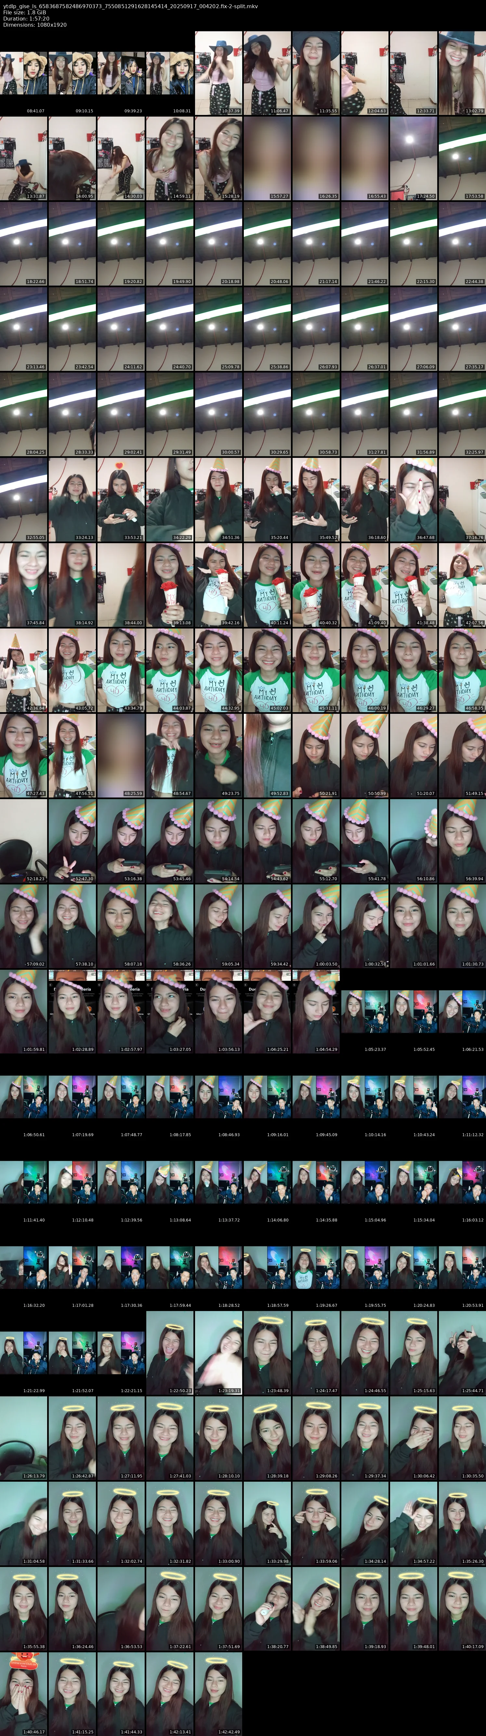The width and height of the screenshot is (486, 1736).
Task: Click the thumbnail at 1:10:43.24
Action: coord(413,1097)
